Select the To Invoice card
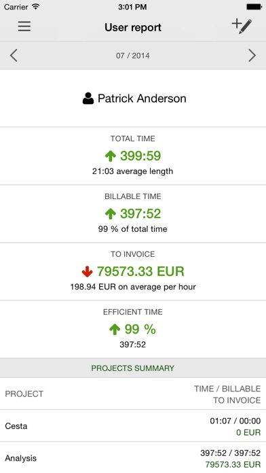 [x=133, y=271]
